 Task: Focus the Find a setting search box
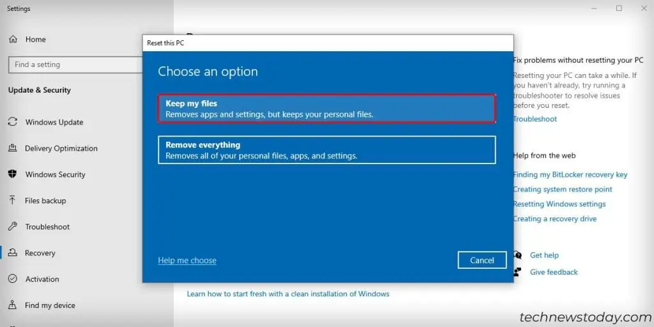(75, 65)
